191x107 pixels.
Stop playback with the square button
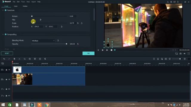[x=111, y=50]
